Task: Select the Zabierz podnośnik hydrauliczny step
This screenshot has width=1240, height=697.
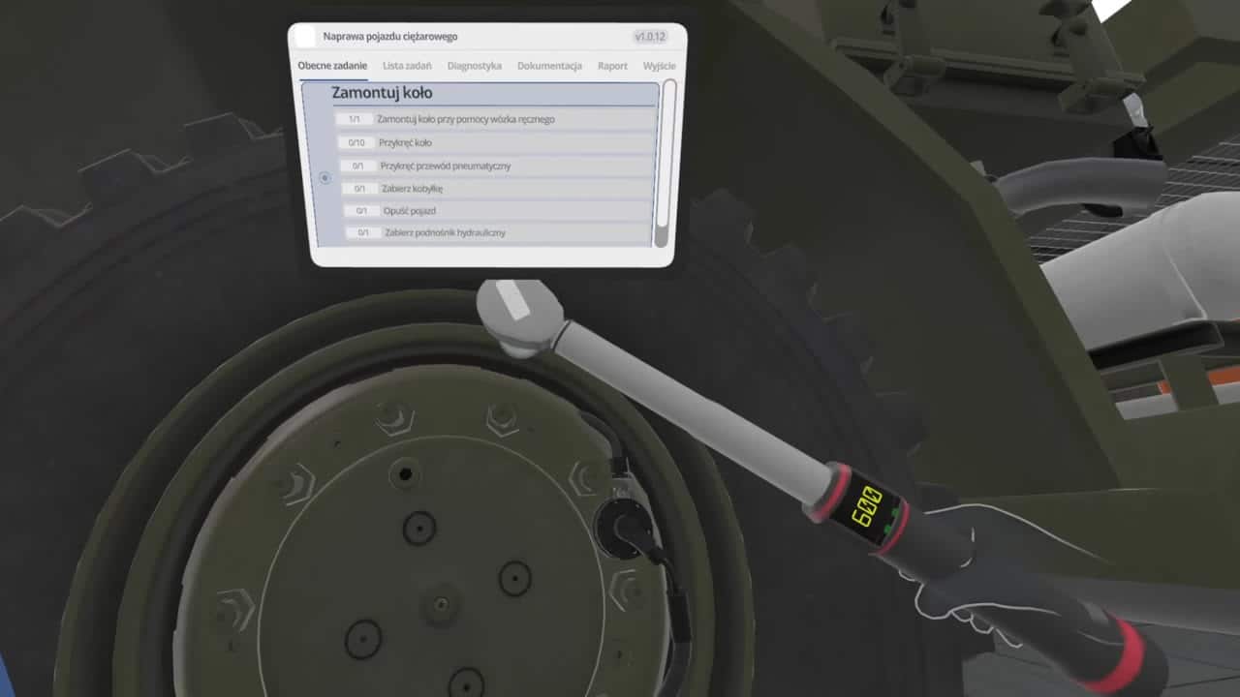Action: point(499,232)
